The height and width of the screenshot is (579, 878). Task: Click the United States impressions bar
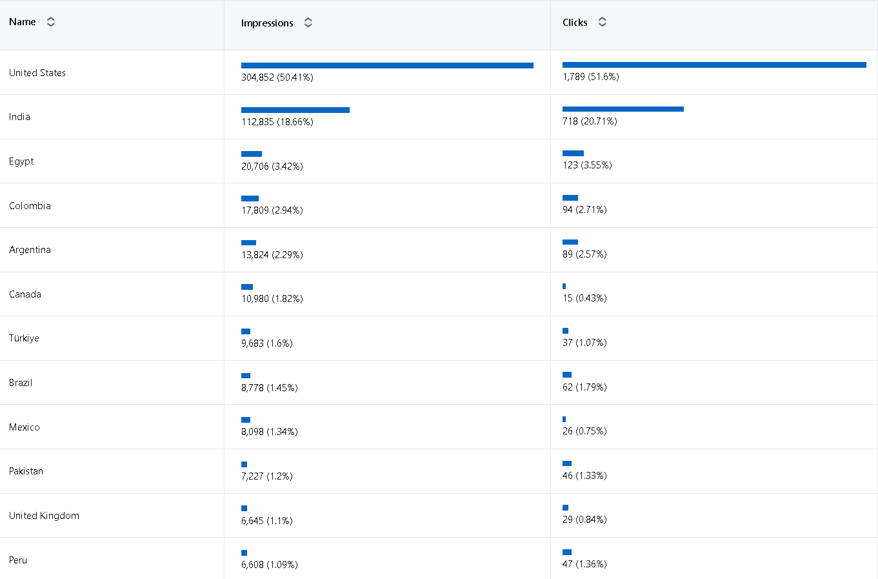pos(387,65)
